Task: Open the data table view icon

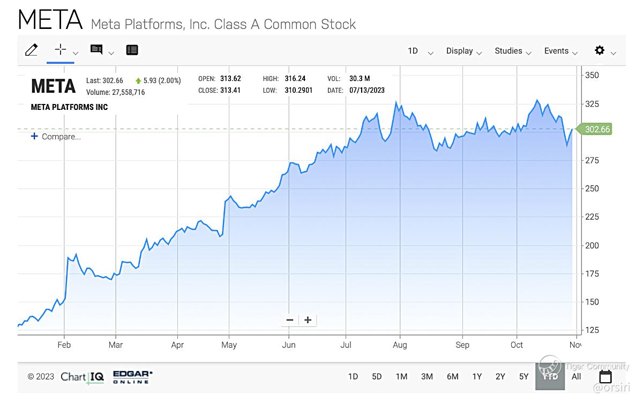Action: pyautogui.click(x=132, y=50)
